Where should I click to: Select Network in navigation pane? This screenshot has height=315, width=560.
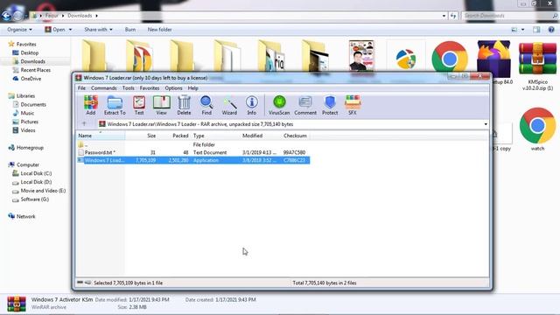tap(25, 216)
